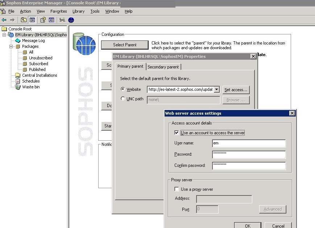Select the Waste bin tree item
The height and width of the screenshot is (228, 315).
[31, 87]
